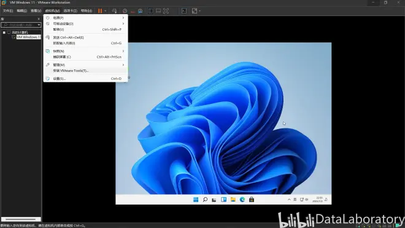Image resolution: width=405 pixels, height=228 pixels.
Task: Choose 设置(S)... menu item
Action: 85,79
